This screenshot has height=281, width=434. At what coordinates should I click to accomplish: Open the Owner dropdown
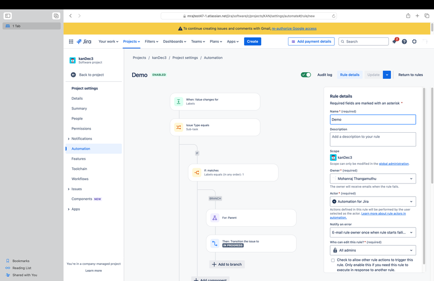tap(373, 179)
